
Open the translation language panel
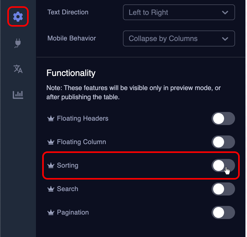click(x=17, y=69)
